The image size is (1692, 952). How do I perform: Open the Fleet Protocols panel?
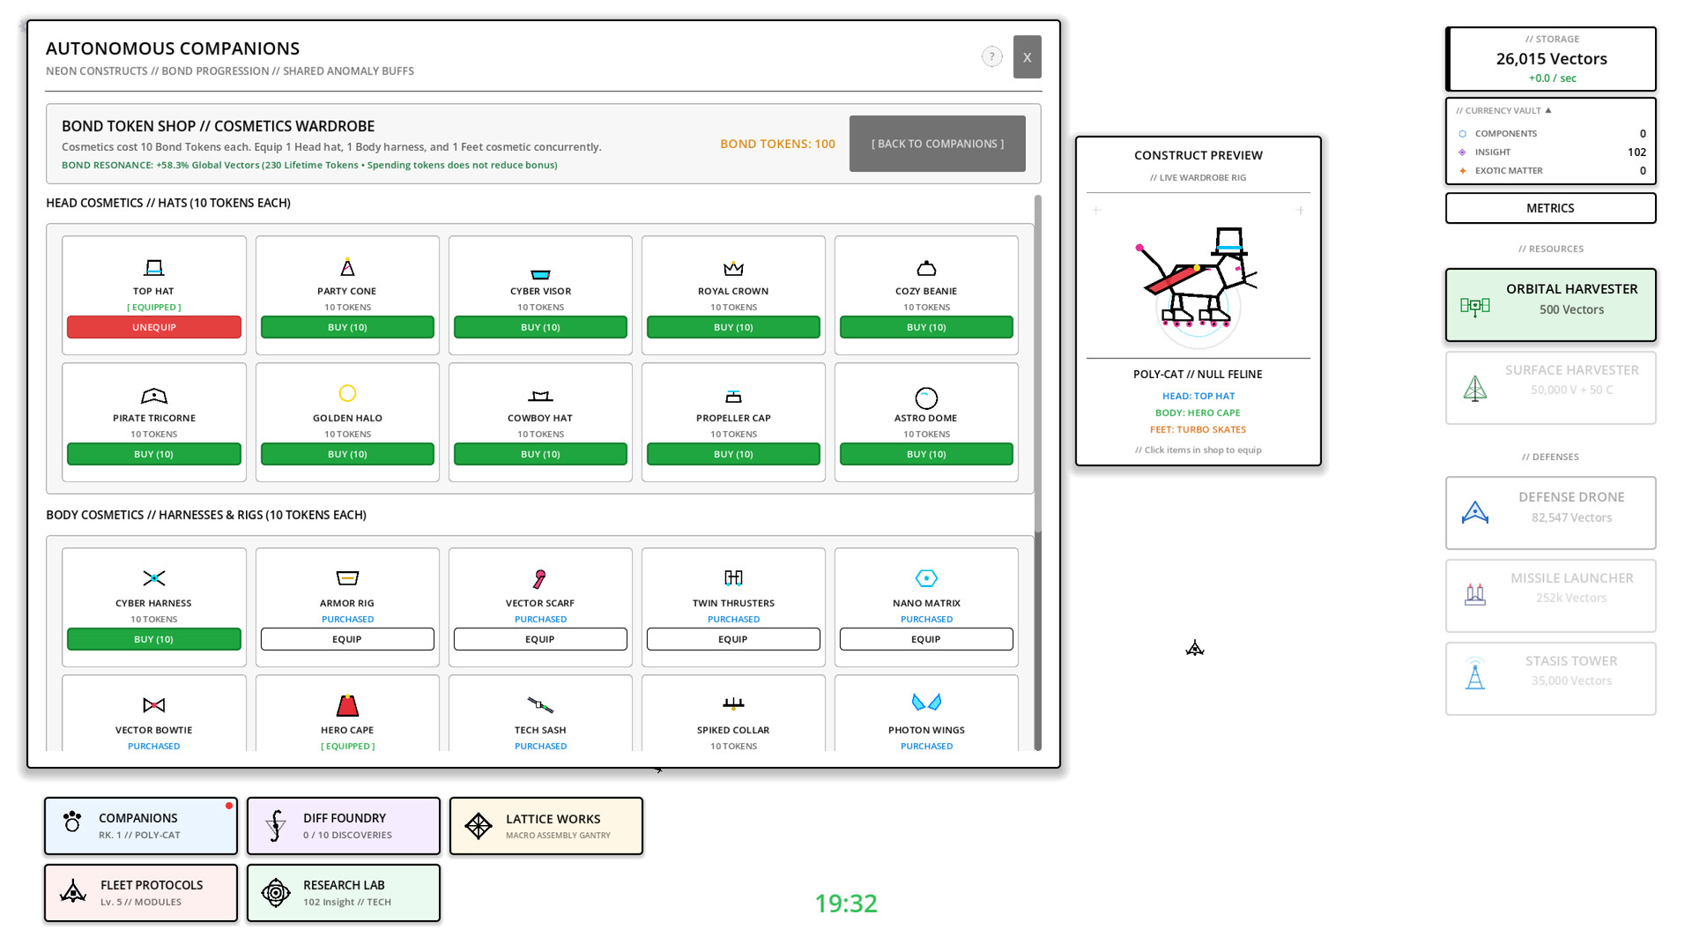point(141,893)
